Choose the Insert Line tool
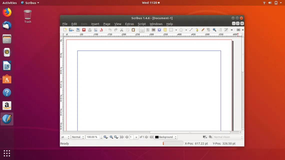 point(191,30)
